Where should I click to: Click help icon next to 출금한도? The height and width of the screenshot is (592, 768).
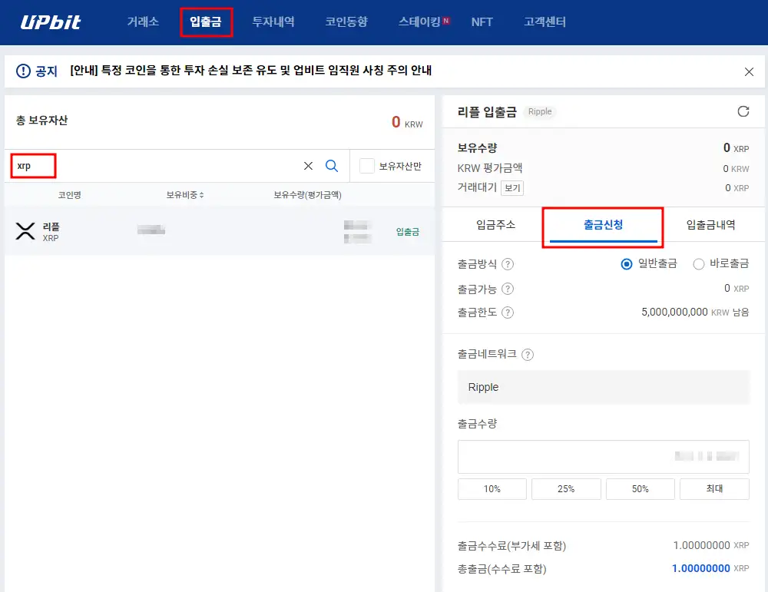tap(508, 313)
